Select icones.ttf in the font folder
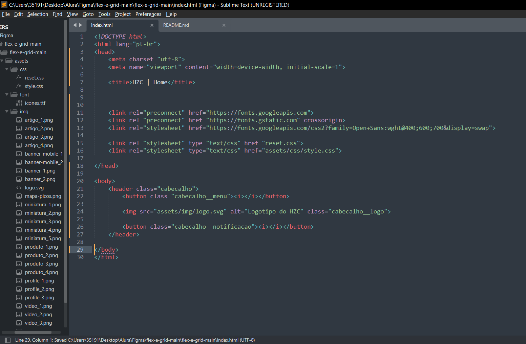The width and height of the screenshot is (526, 344). [x=35, y=103]
